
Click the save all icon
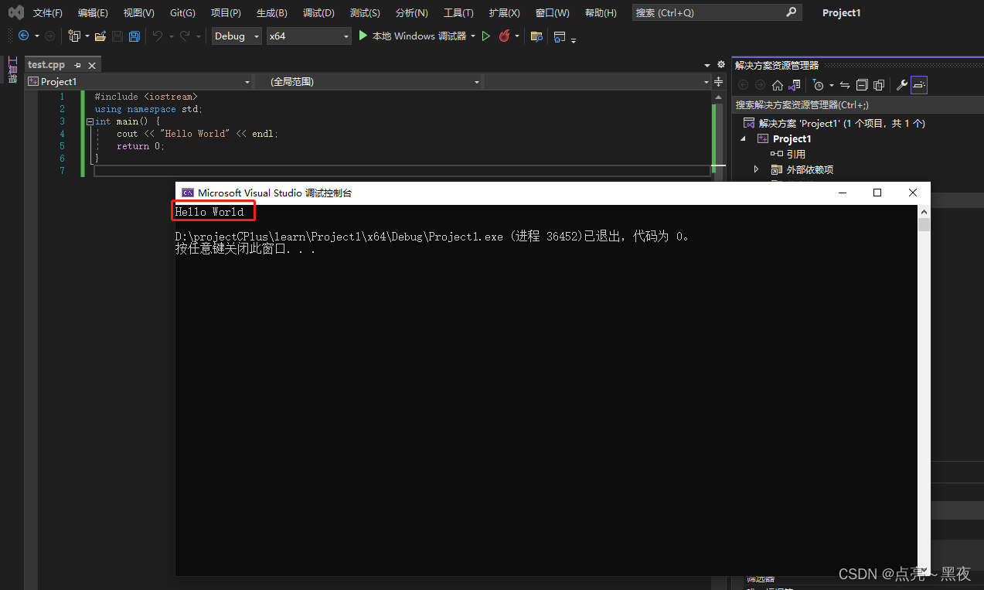(134, 36)
